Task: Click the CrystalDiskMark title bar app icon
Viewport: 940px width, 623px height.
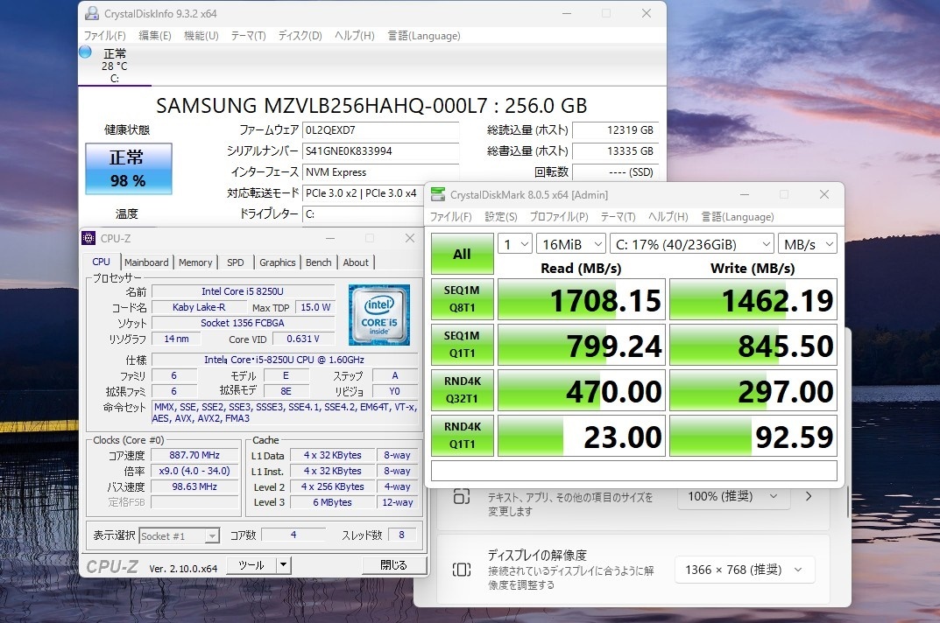Action: click(438, 194)
